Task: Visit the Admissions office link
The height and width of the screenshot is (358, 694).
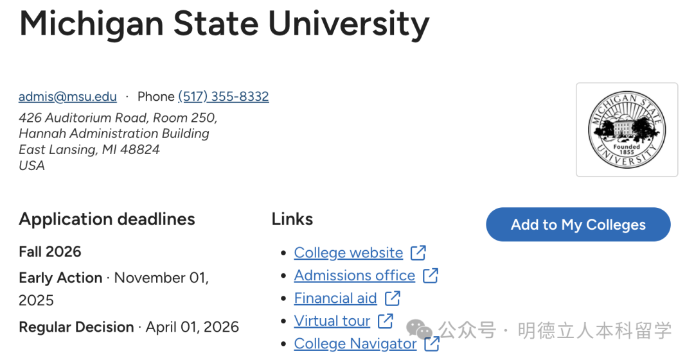Action: 354,276
